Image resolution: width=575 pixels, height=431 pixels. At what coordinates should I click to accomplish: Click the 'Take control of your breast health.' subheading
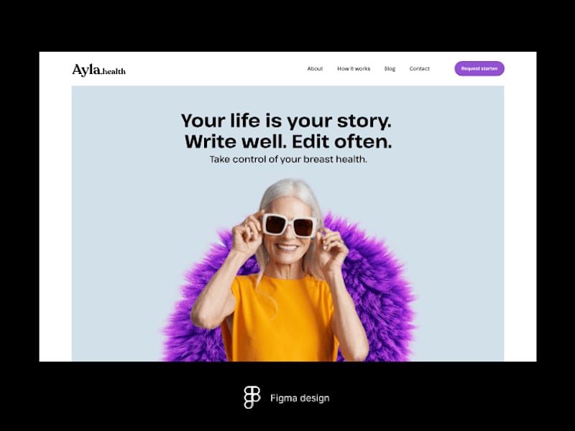point(288,159)
